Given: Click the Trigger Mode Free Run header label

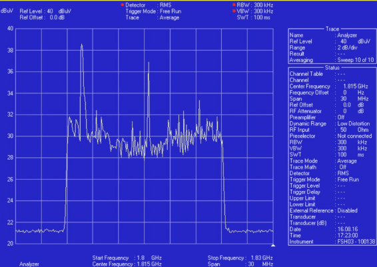Looking at the screenshot, I should click(x=153, y=11).
